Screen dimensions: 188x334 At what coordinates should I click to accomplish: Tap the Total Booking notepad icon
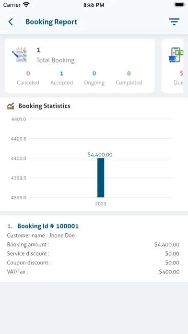20,55
